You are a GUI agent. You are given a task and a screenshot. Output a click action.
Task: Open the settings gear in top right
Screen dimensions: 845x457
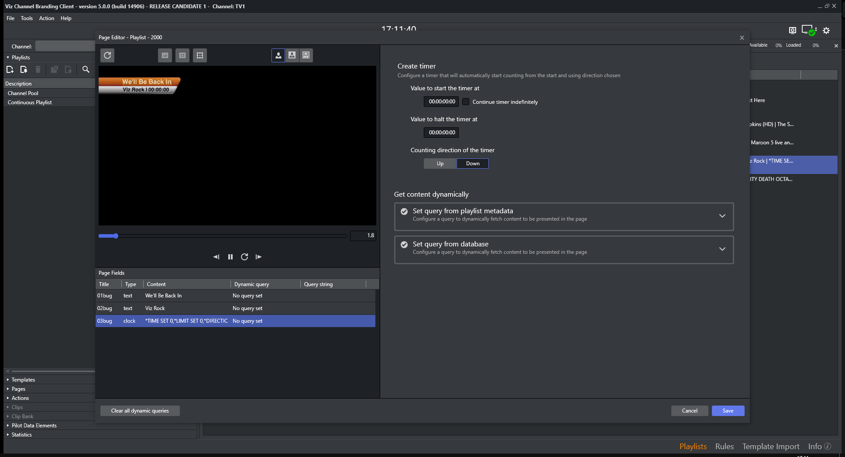click(826, 31)
